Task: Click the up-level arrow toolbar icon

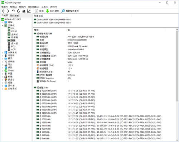Action: [x=13, y=11]
